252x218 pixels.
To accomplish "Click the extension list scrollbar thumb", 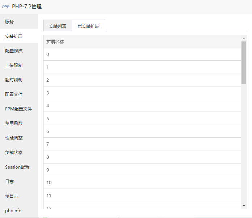I will 244,63.
